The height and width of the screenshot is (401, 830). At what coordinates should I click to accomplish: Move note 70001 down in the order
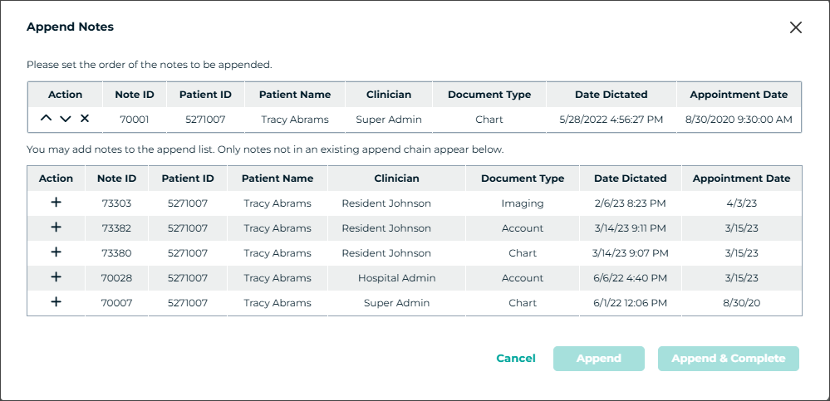66,119
